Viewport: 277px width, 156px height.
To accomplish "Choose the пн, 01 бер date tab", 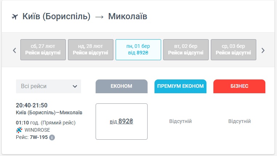I will (x=138, y=49).
